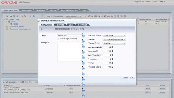Click the OK button
The width and height of the screenshot is (174, 98).
132,77
